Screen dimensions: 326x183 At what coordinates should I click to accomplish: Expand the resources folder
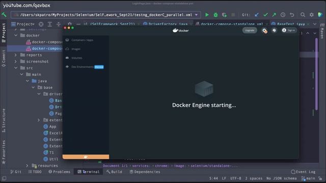click(x=27, y=166)
